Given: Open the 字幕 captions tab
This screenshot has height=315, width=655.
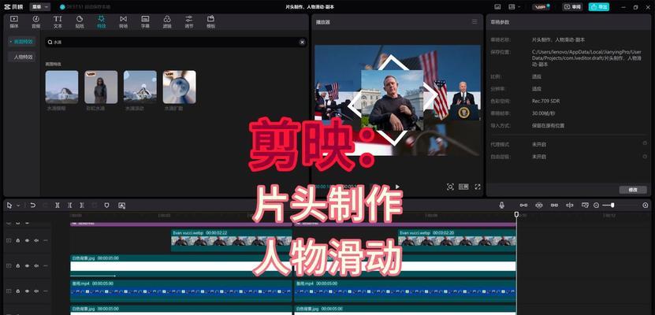Looking at the screenshot, I should click(145, 22).
